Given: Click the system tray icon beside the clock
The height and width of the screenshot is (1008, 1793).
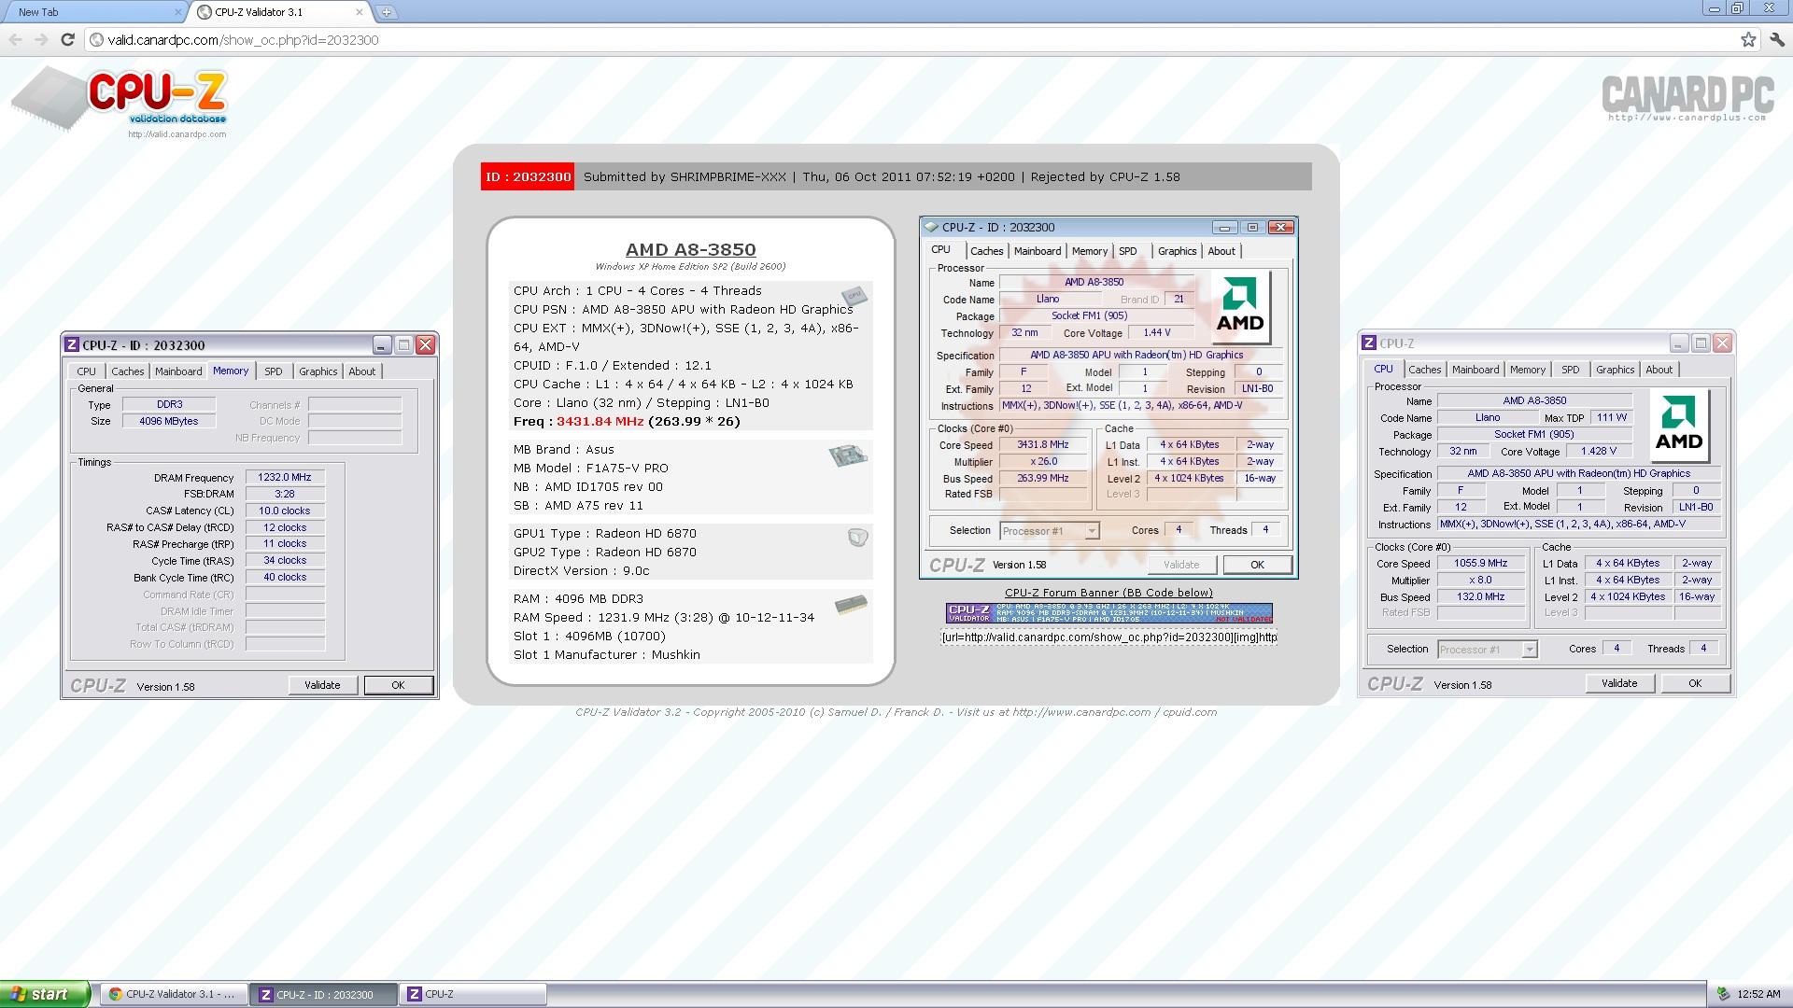Looking at the screenshot, I should [x=1723, y=995].
